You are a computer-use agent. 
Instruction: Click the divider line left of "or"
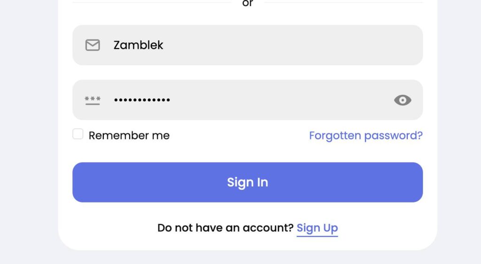coord(152,2)
